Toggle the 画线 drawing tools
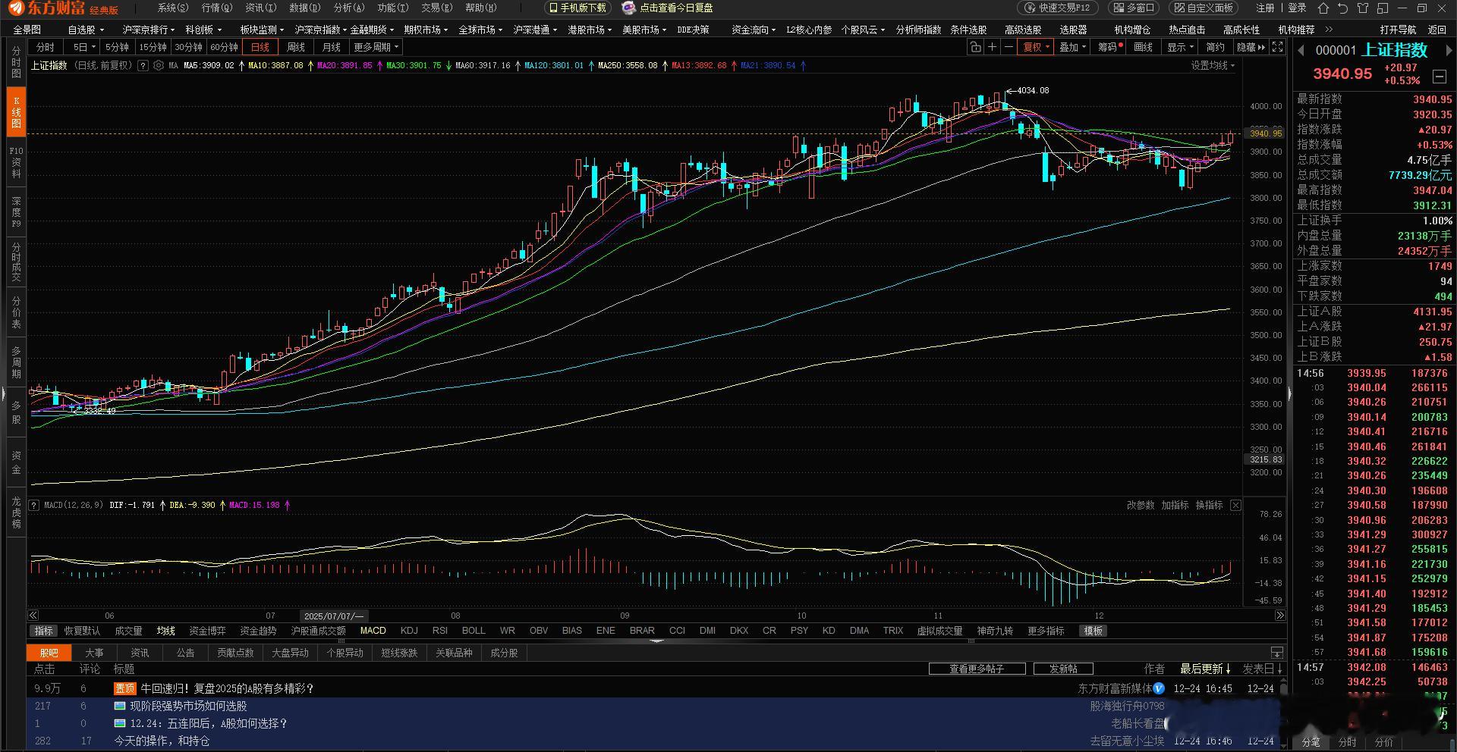Image resolution: width=1457 pixels, height=752 pixels. [x=1143, y=47]
